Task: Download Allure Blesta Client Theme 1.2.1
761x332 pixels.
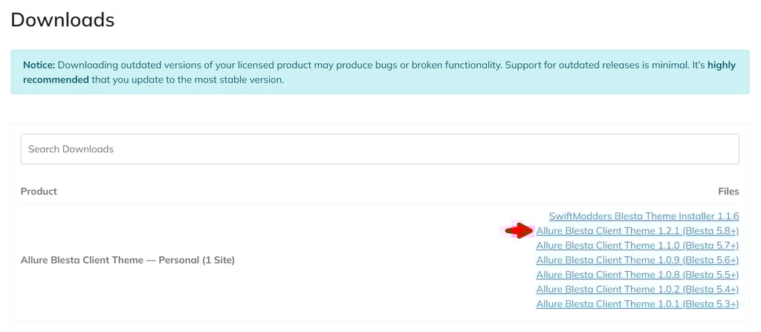Action: (x=637, y=231)
